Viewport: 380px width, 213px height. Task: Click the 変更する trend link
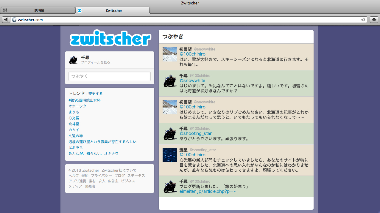(95, 94)
